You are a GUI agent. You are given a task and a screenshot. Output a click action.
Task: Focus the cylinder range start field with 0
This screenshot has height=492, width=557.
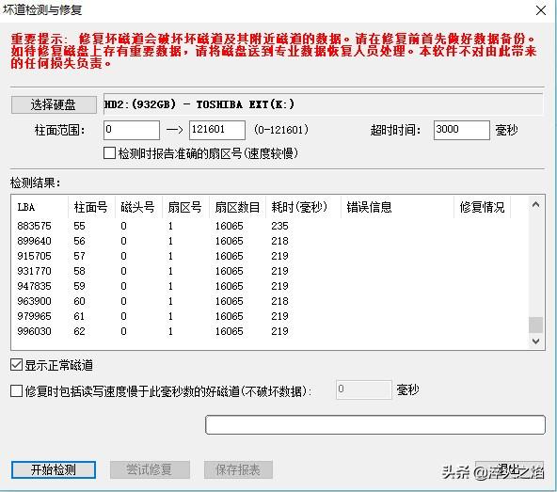pos(132,130)
